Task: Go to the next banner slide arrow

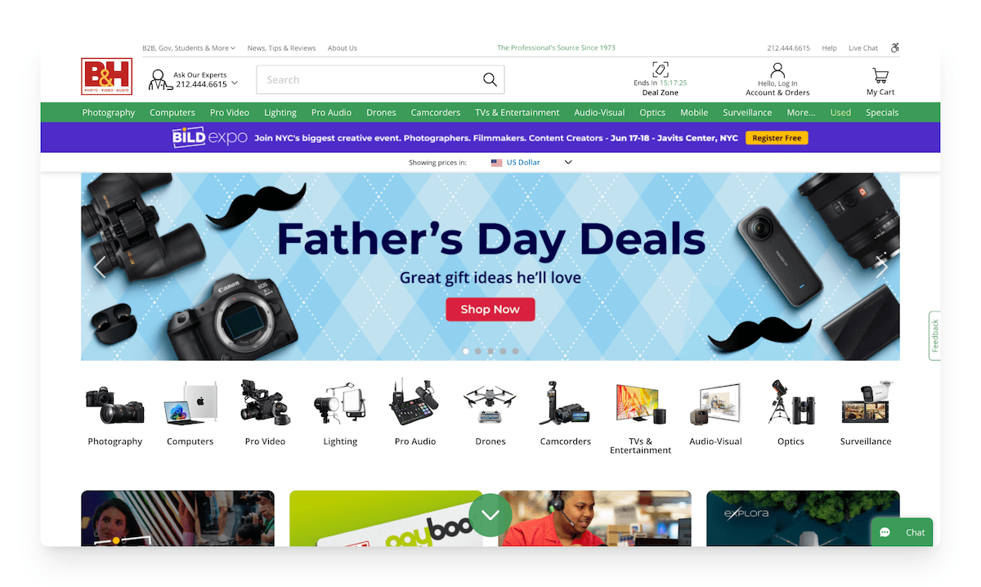Action: tap(881, 267)
